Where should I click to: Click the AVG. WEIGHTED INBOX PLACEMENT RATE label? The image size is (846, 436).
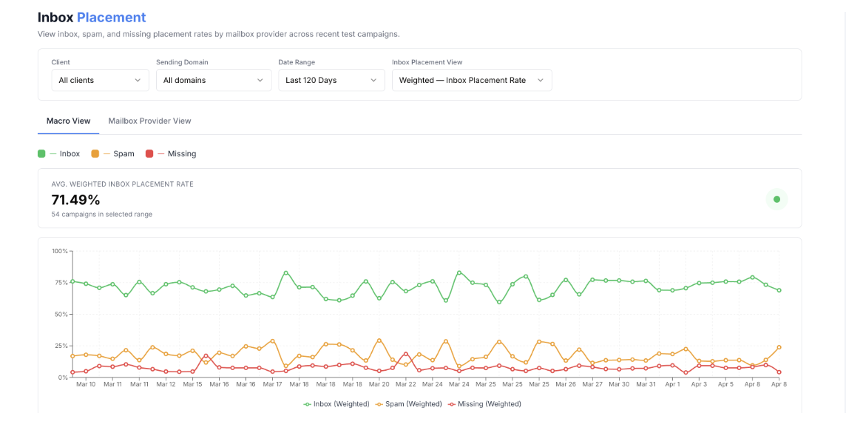click(x=123, y=184)
